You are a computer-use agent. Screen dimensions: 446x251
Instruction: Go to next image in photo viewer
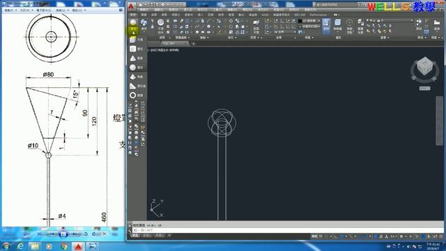(74, 234)
